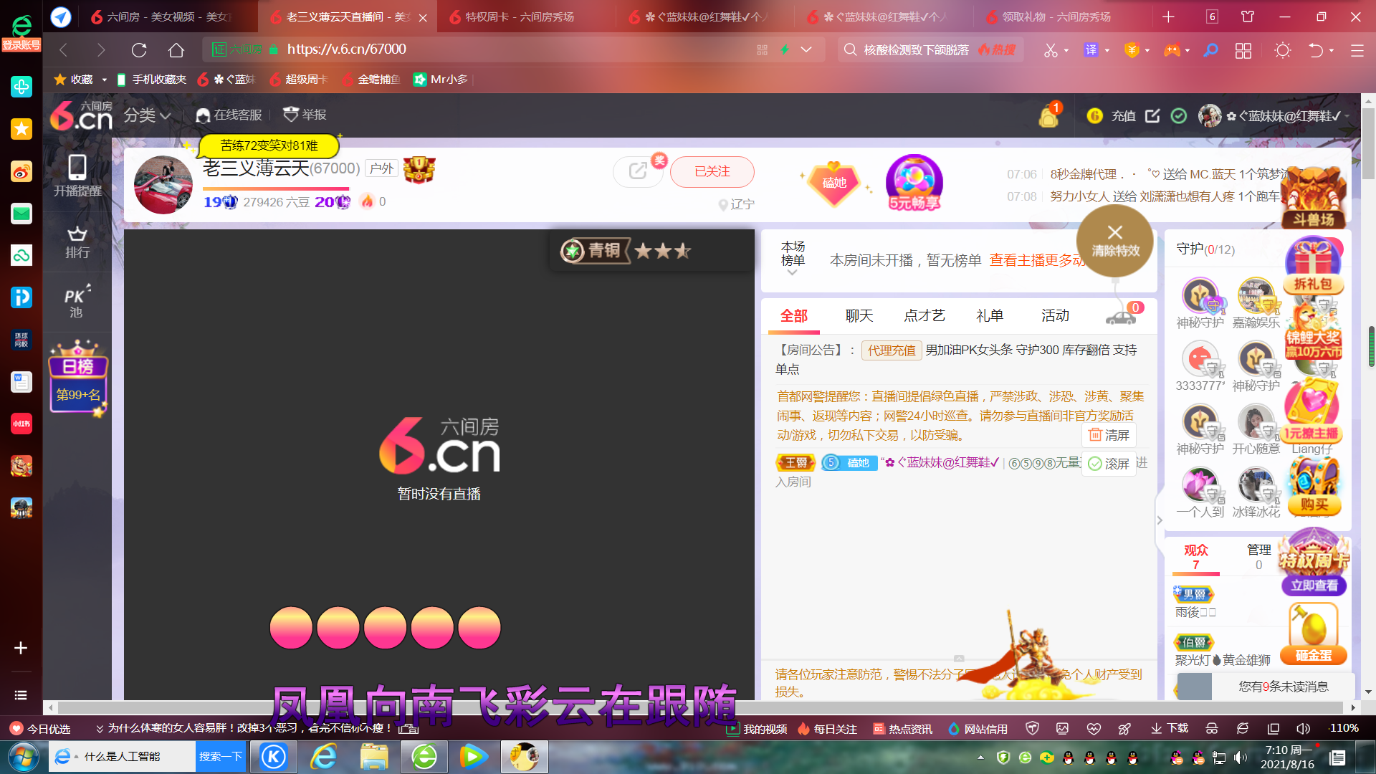The image size is (1376, 774).
Task: Switch to the 活动 tab
Action: (x=1055, y=316)
